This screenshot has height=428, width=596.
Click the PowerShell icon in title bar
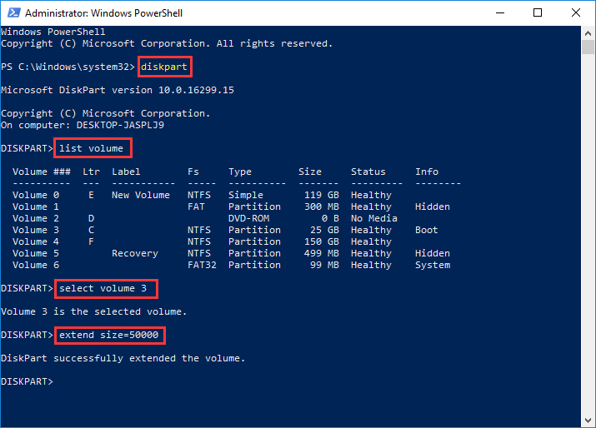pos(12,12)
